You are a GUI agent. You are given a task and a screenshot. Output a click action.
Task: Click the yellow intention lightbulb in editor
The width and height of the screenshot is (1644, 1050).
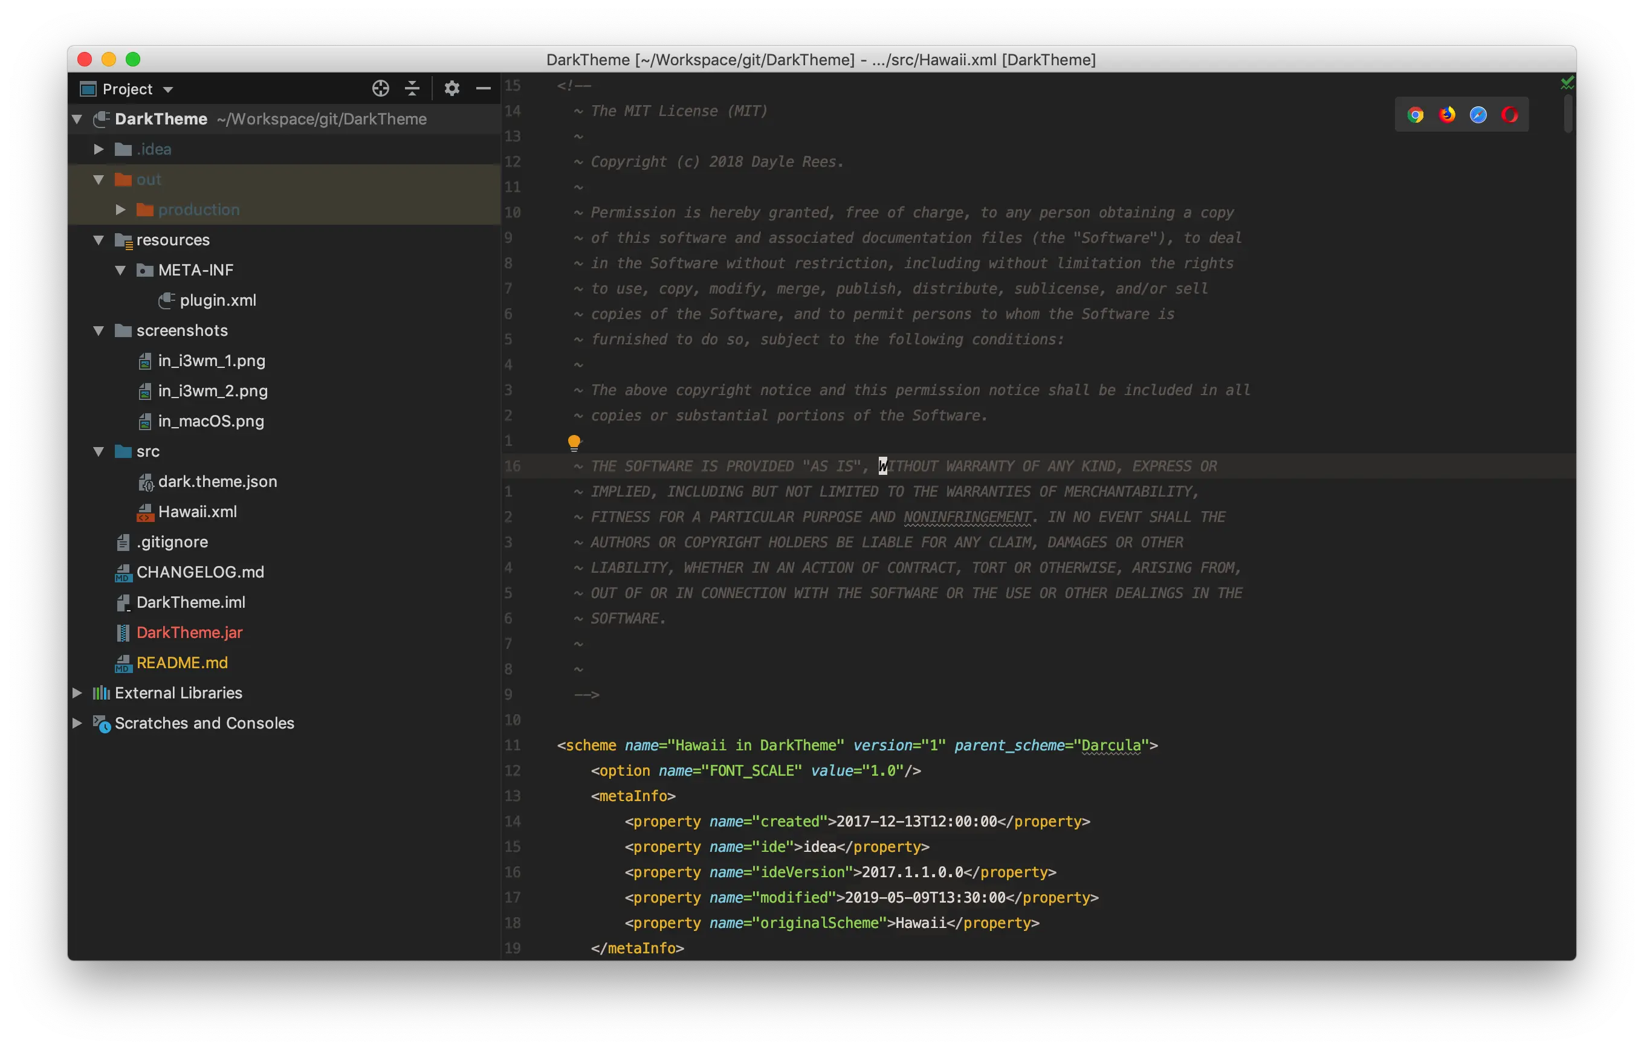click(x=574, y=443)
